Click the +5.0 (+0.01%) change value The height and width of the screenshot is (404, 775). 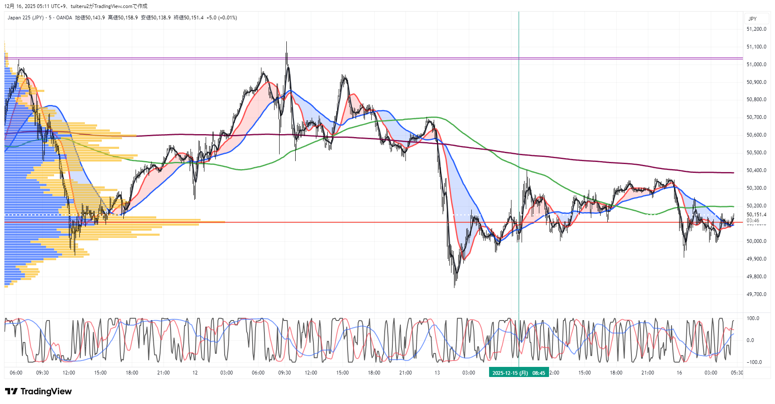pyautogui.click(x=222, y=18)
